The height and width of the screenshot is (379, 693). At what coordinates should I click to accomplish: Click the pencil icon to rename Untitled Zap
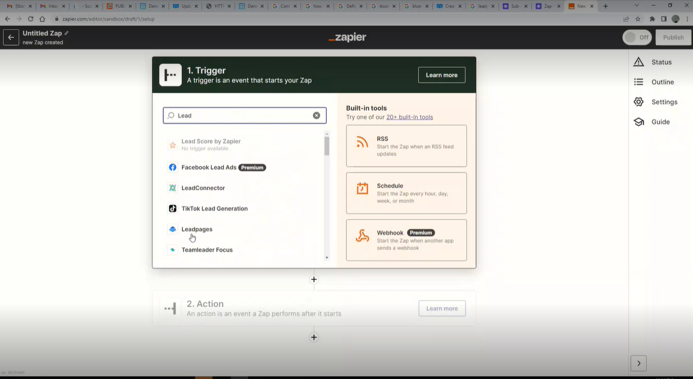click(x=67, y=33)
